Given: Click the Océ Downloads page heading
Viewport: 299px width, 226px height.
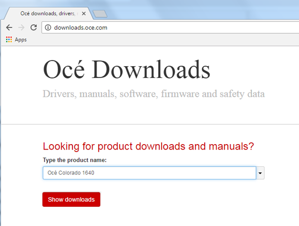Looking at the screenshot, I should pyautogui.click(x=127, y=69).
